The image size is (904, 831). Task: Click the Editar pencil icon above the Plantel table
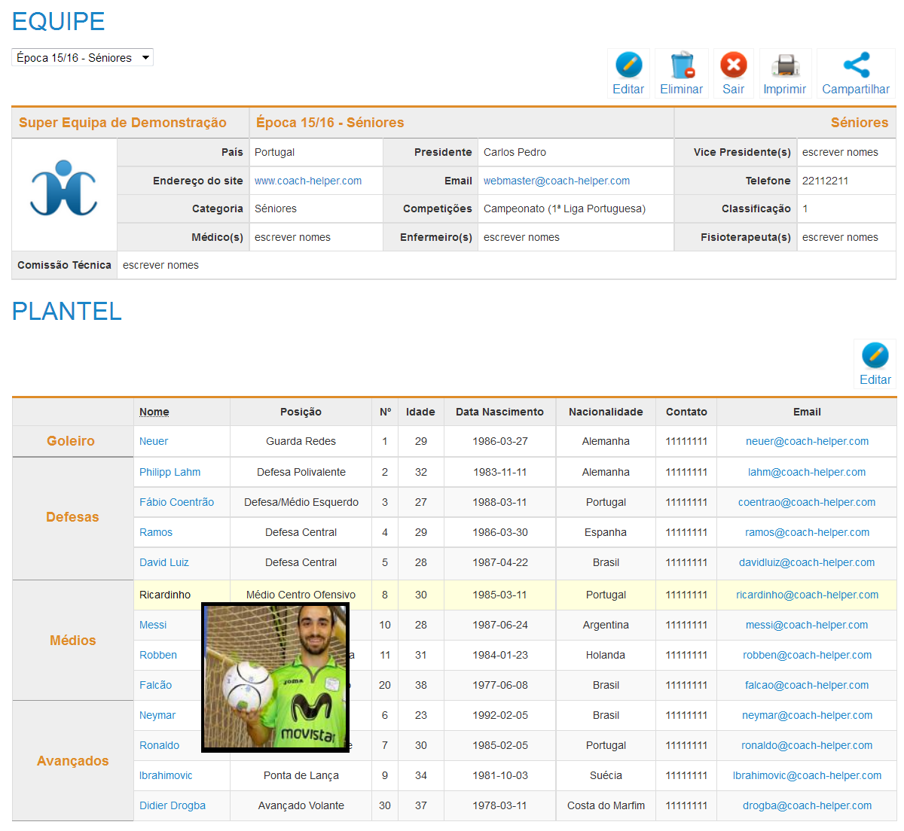875,356
